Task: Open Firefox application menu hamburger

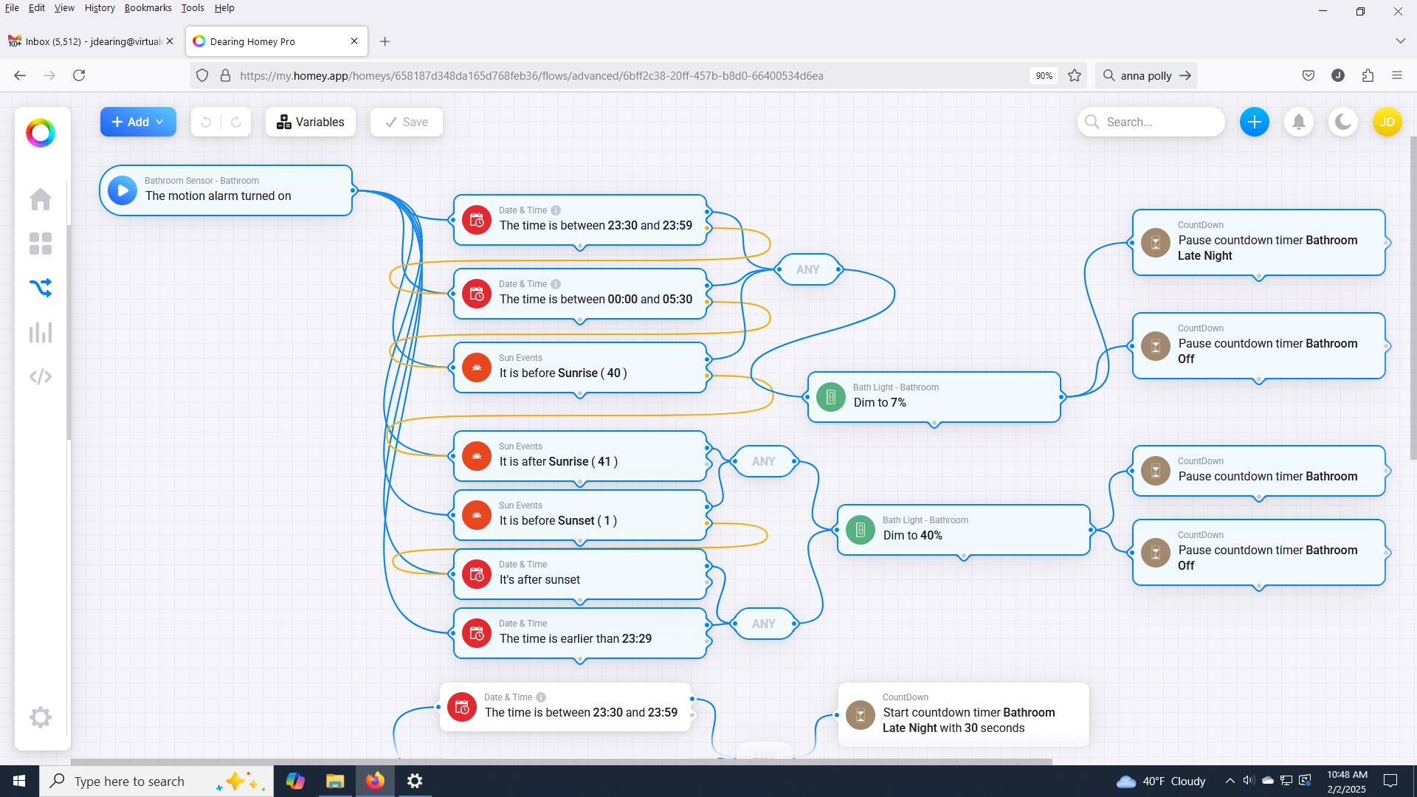Action: [1396, 75]
